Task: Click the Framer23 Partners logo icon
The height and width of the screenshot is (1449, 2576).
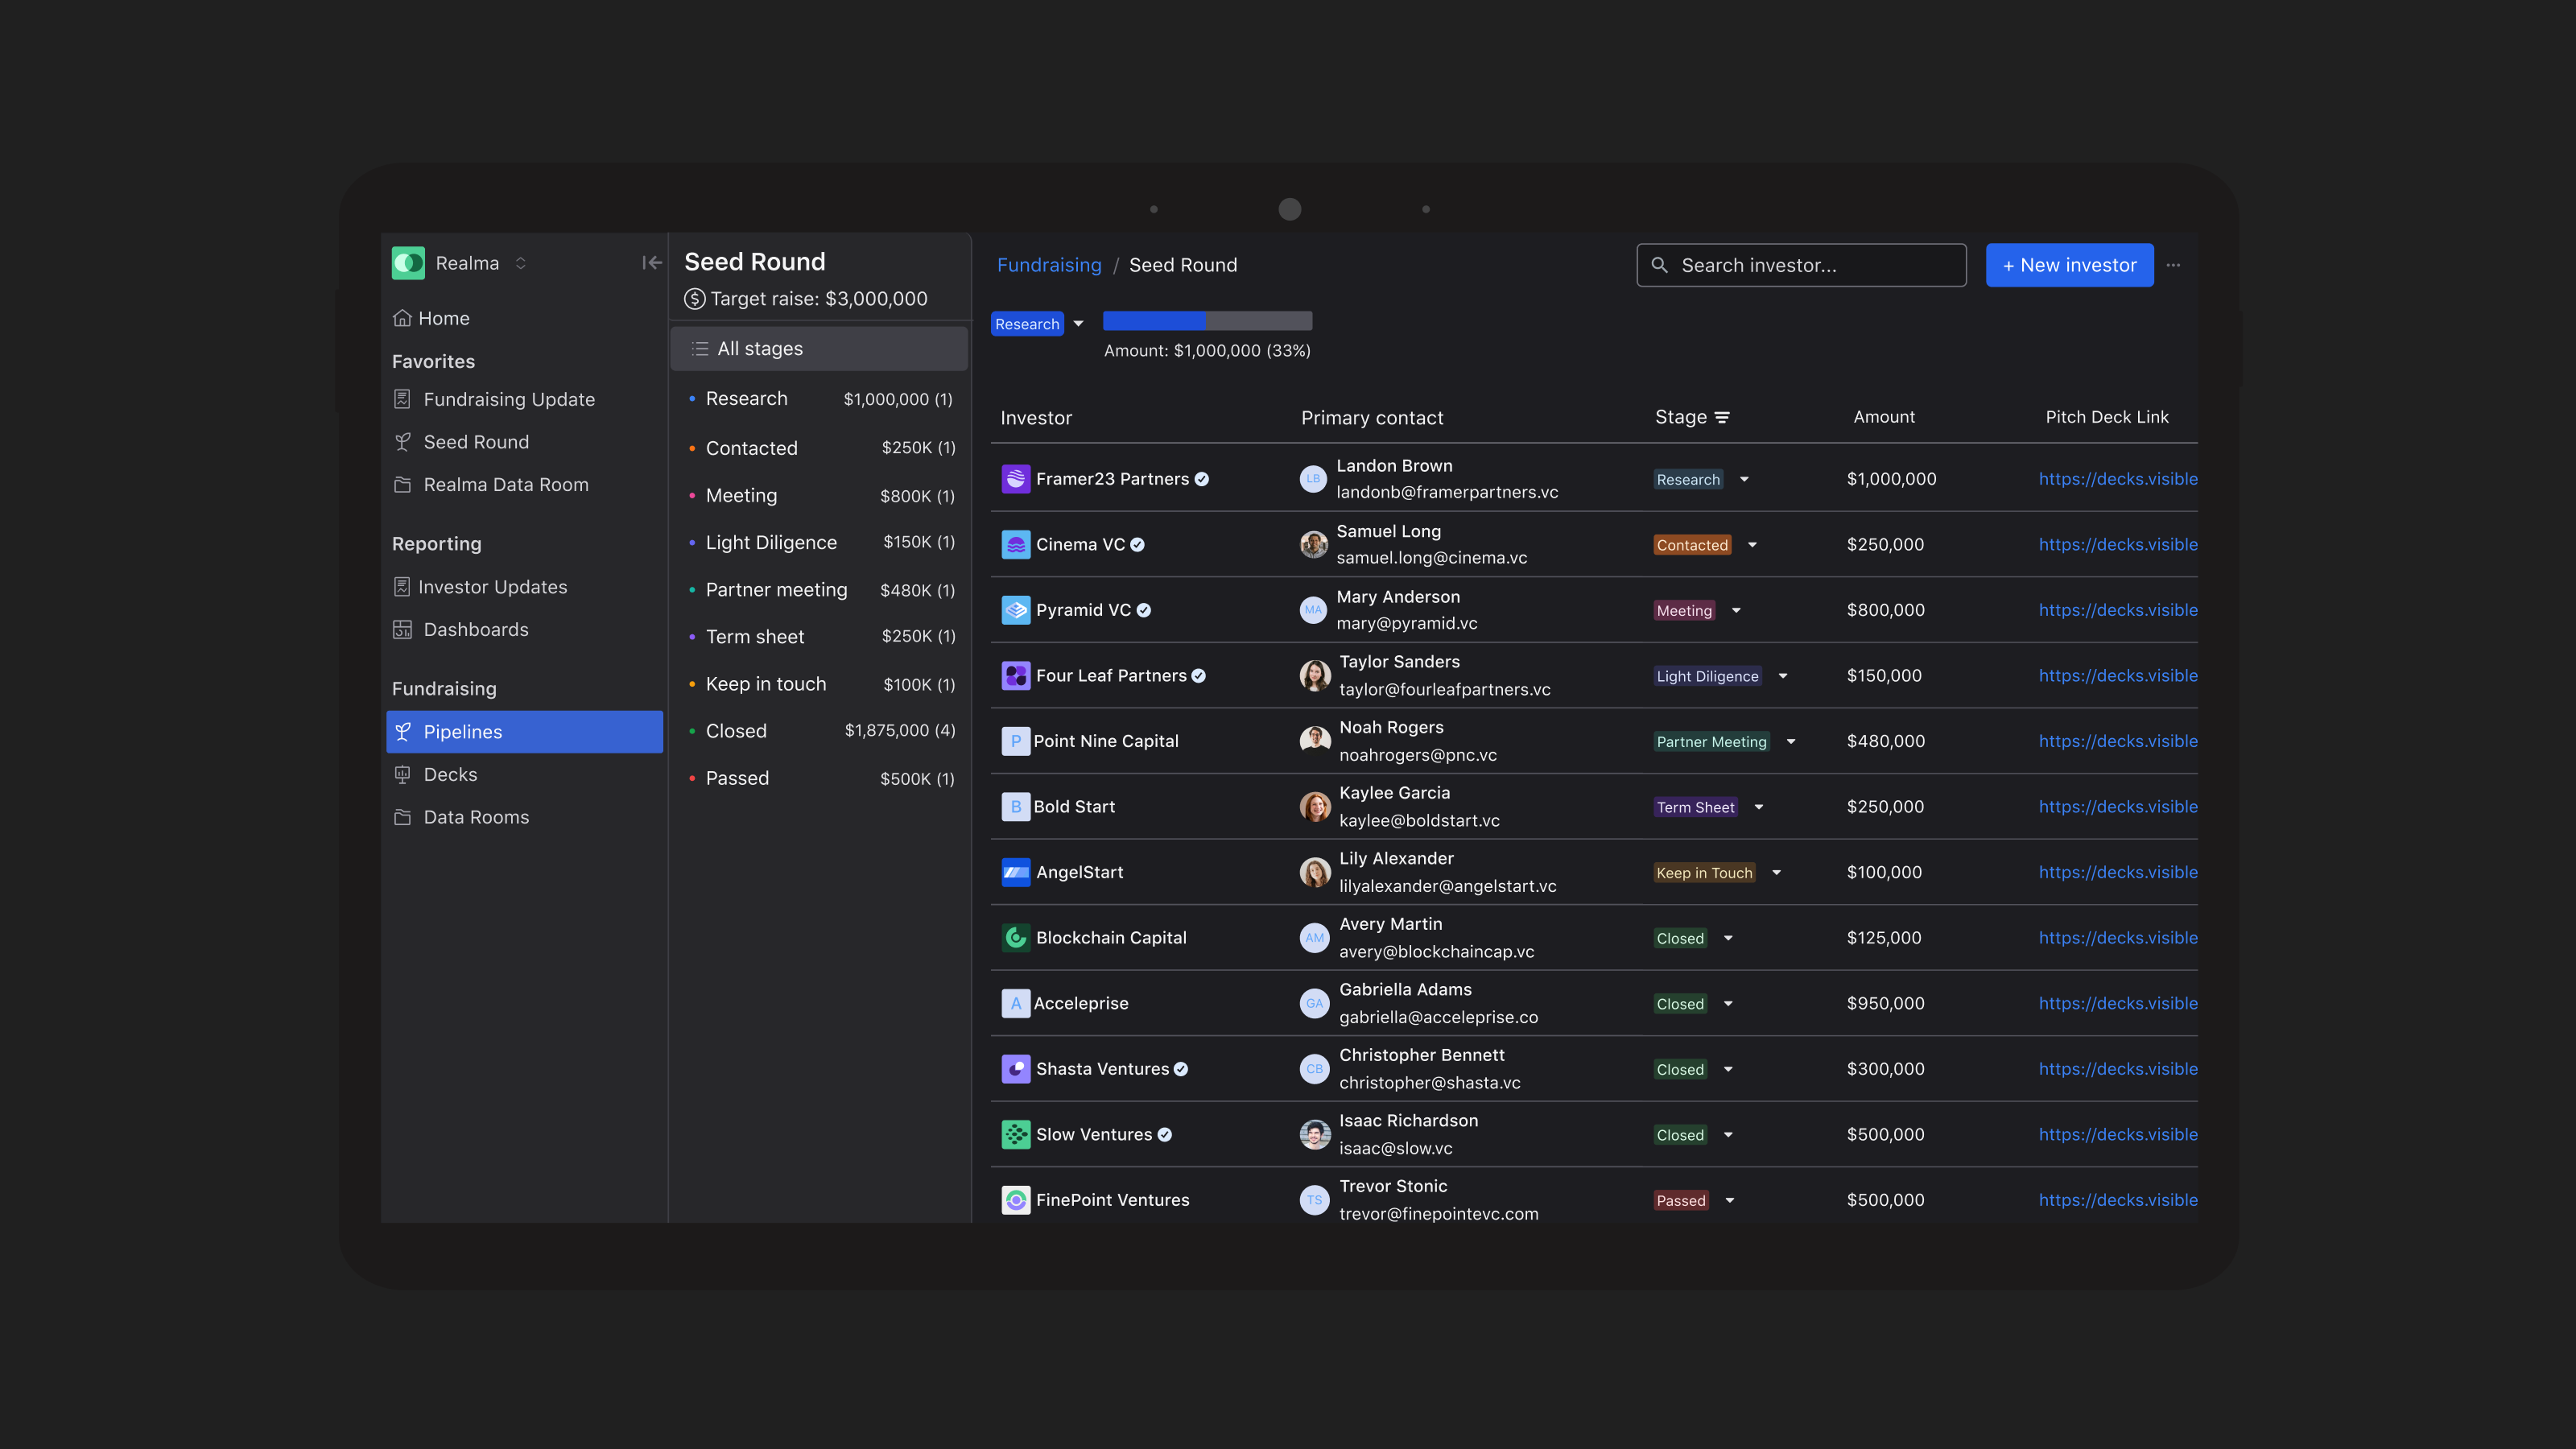Action: [x=1015, y=479]
